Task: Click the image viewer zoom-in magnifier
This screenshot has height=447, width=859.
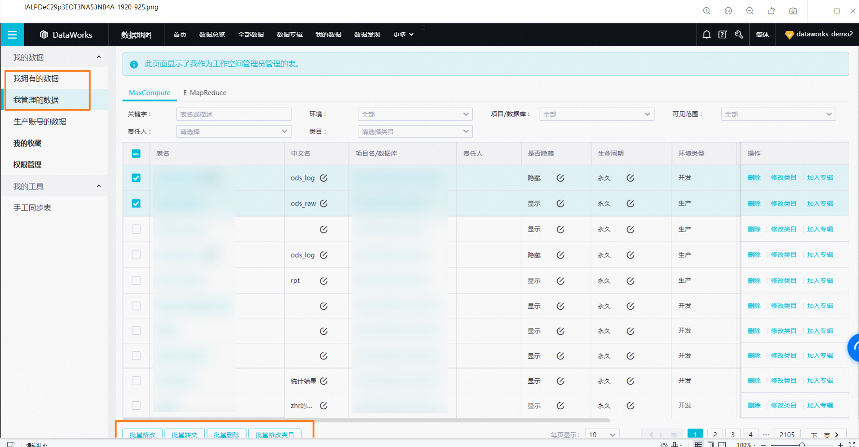Action: [x=707, y=11]
